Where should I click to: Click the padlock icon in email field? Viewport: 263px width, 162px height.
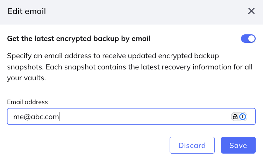(235, 117)
